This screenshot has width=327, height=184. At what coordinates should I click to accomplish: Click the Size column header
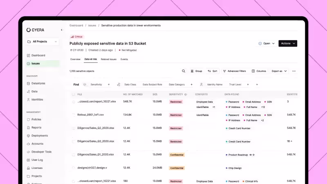[x=155, y=94]
